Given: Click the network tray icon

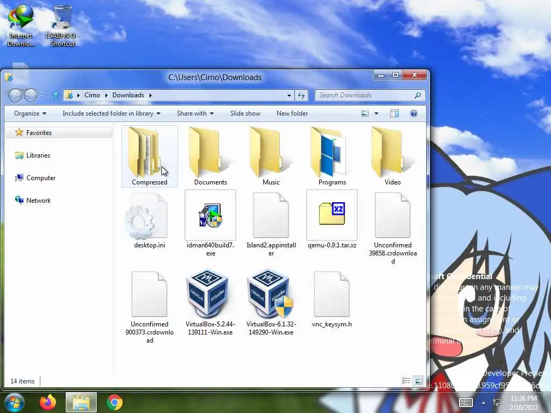Looking at the screenshot, I should coord(497,402).
